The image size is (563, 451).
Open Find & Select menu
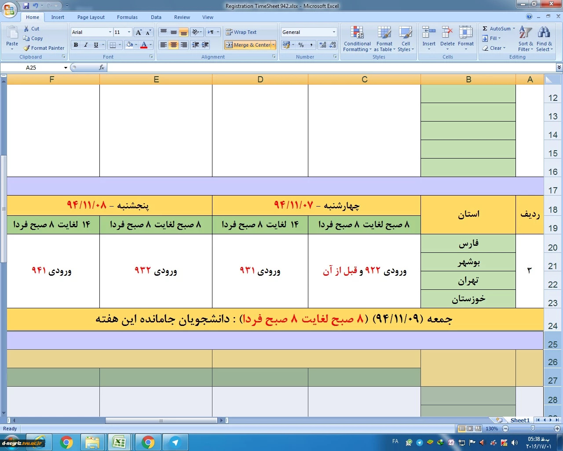(x=544, y=39)
